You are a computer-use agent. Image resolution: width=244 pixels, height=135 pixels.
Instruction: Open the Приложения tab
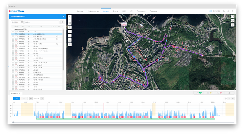coord(141,11)
